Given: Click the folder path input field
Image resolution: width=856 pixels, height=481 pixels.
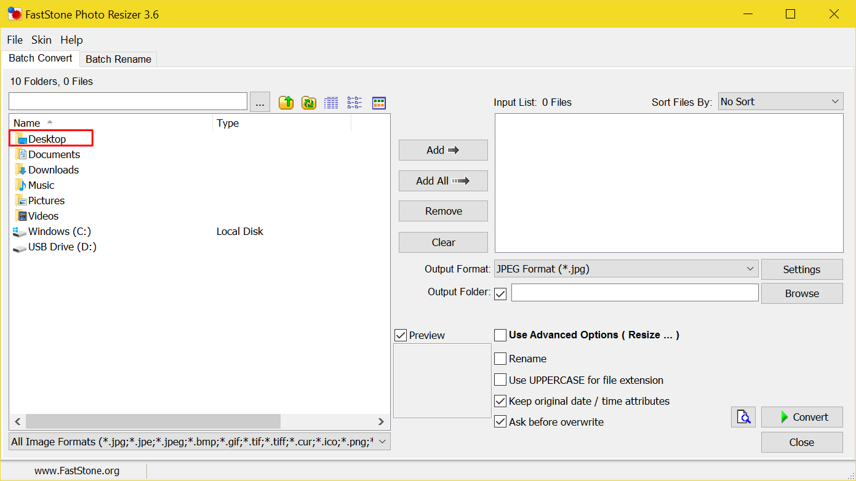Looking at the screenshot, I should [x=128, y=101].
